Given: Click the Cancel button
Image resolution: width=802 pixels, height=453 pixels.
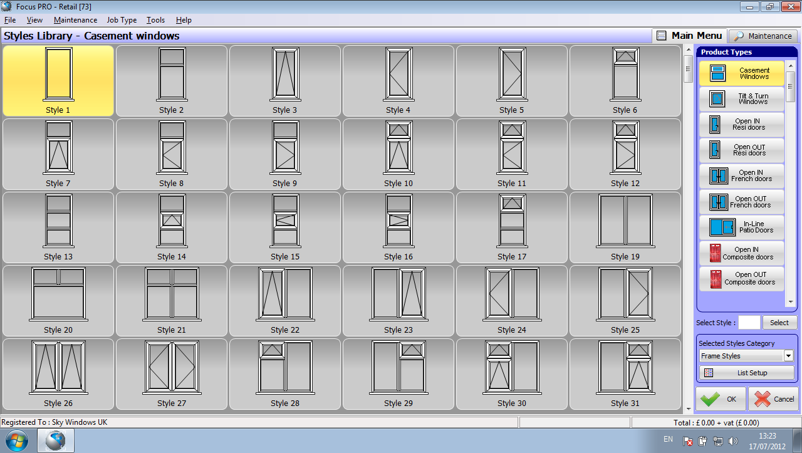Looking at the screenshot, I should point(773,399).
